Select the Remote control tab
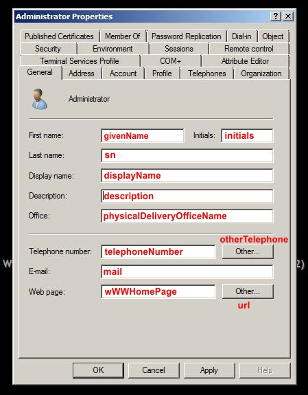The image size is (308, 395). tap(249, 49)
